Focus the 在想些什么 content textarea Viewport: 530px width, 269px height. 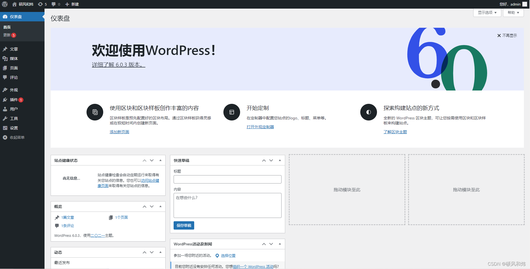coord(228,205)
